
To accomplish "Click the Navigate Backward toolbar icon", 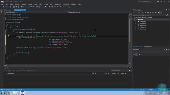I will (x=3, y=7).
